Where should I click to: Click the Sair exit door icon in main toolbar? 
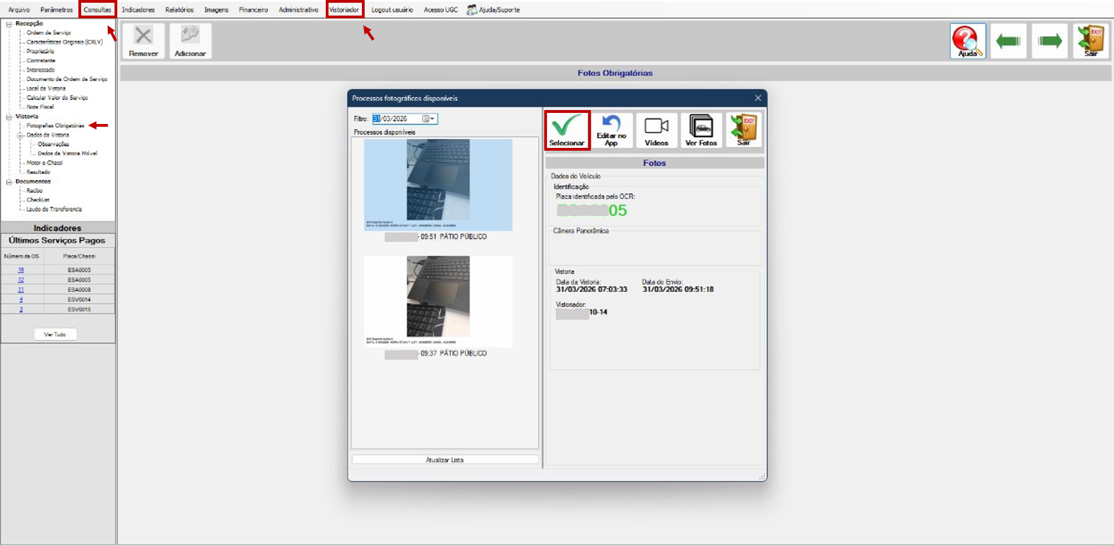(1091, 41)
